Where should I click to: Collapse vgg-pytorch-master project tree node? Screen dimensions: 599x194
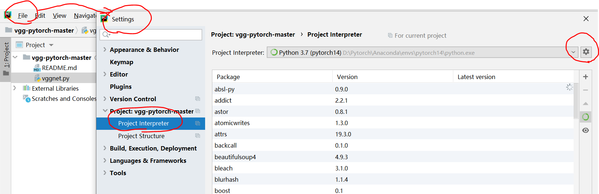pyautogui.click(x=15, y=57)
